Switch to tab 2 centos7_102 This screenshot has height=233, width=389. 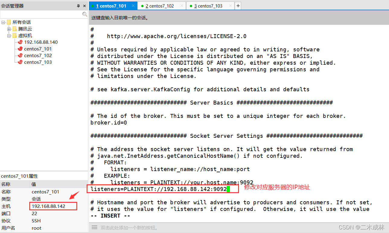pyautogui.click(x=162, y=6)
